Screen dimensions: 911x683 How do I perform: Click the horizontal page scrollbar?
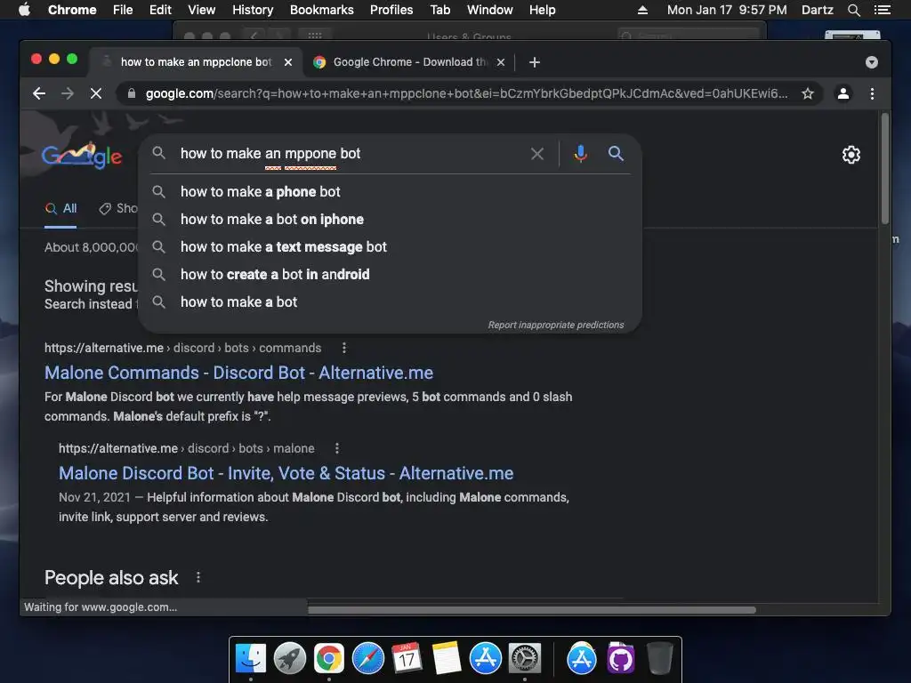point(532,610)
